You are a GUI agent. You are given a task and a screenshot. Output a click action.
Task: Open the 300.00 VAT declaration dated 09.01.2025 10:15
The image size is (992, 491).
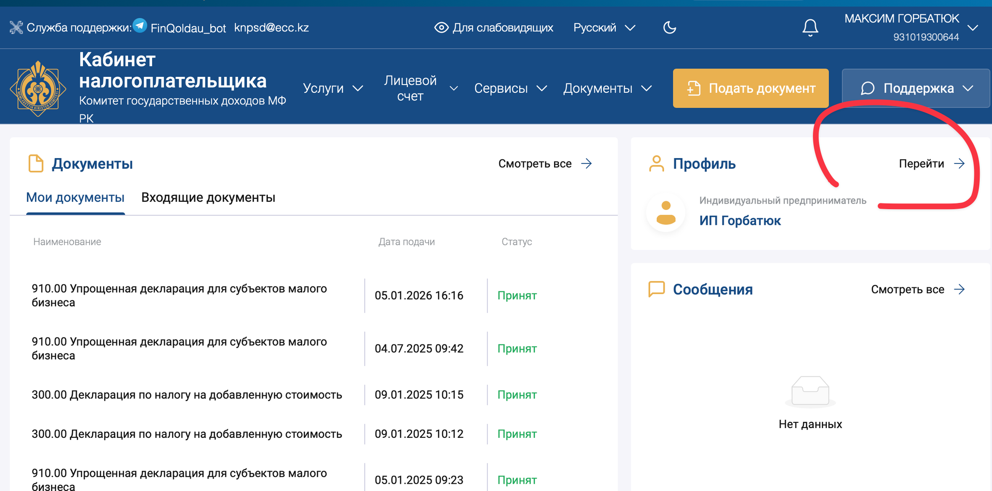pos(187,394)
